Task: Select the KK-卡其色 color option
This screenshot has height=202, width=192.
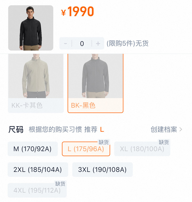Action: pos(36,83)
